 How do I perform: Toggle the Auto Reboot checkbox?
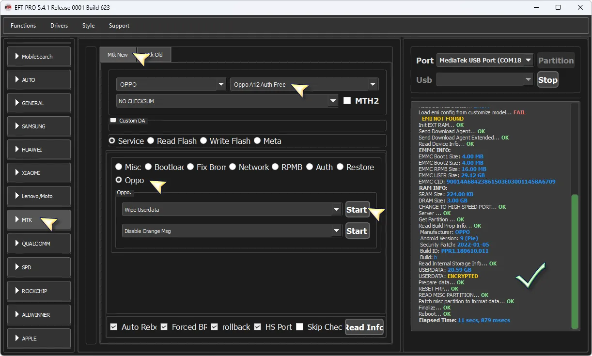click(x=114, y=327)
